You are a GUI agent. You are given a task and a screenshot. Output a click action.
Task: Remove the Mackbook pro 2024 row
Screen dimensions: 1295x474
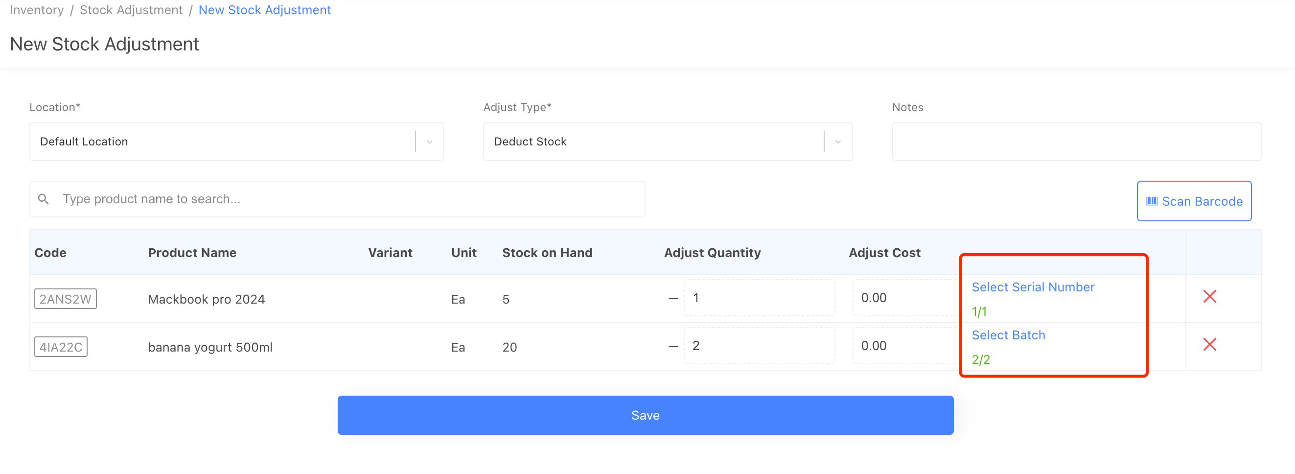point(1209,297)
